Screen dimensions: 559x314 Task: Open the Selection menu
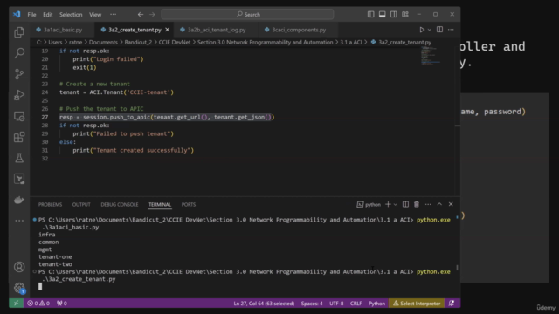pyautogui.click(x=71, y=15)
